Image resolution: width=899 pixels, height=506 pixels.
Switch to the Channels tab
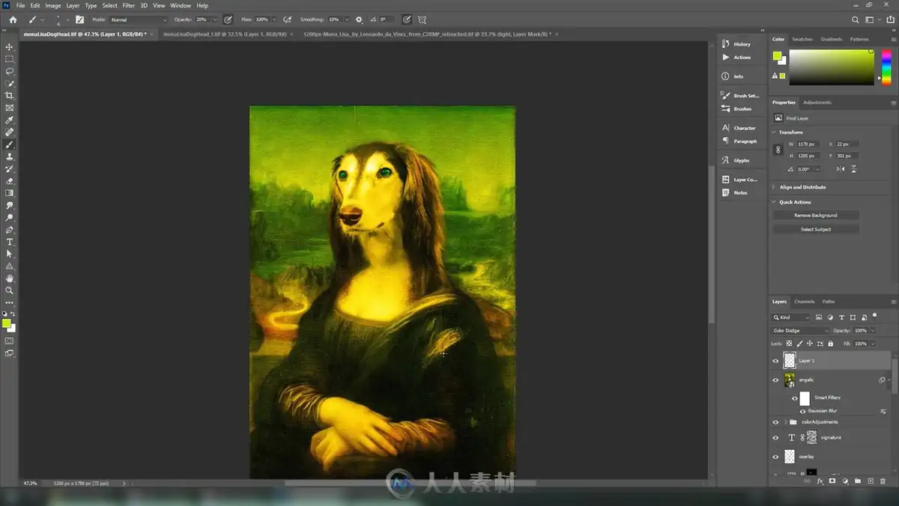coord(804,302)
